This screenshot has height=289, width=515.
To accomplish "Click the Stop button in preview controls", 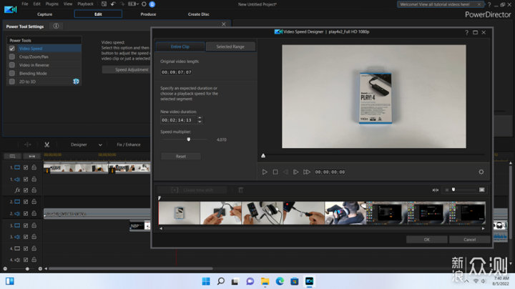I will [275, 172].
